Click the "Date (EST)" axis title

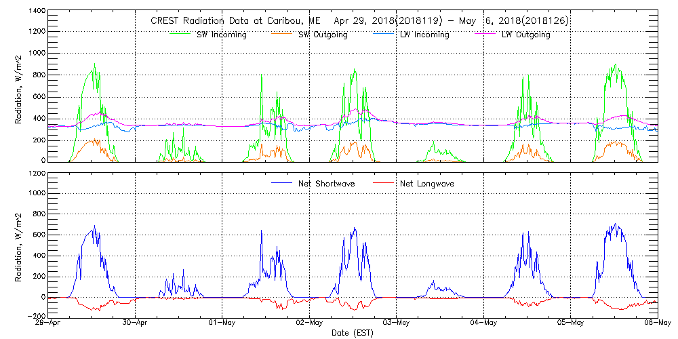[353, 333]
